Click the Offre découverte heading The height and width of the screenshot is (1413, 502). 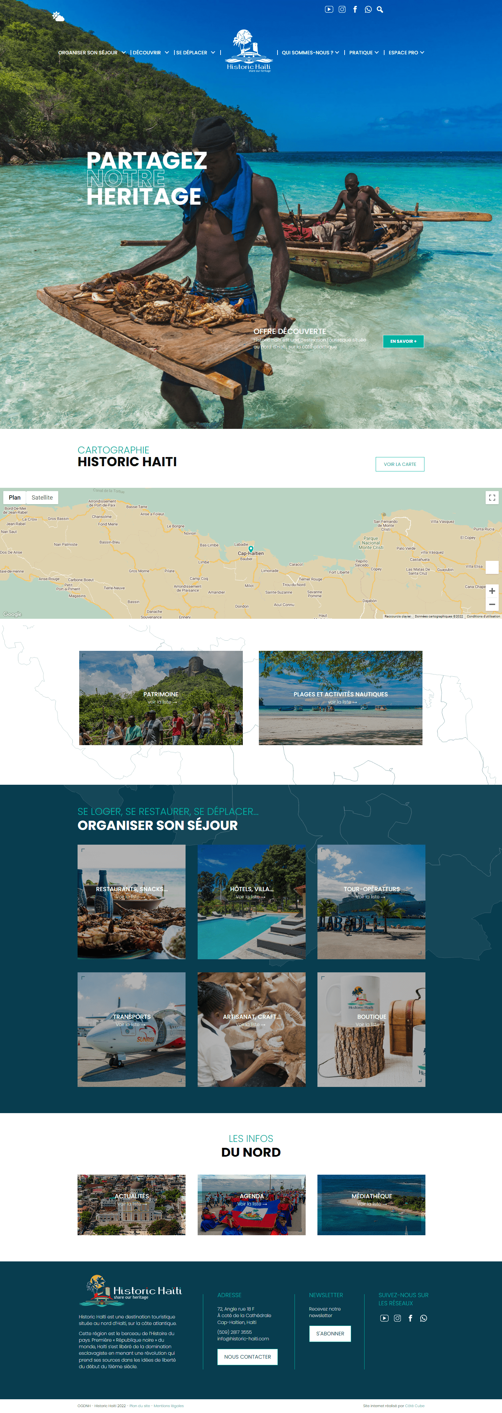289,331
